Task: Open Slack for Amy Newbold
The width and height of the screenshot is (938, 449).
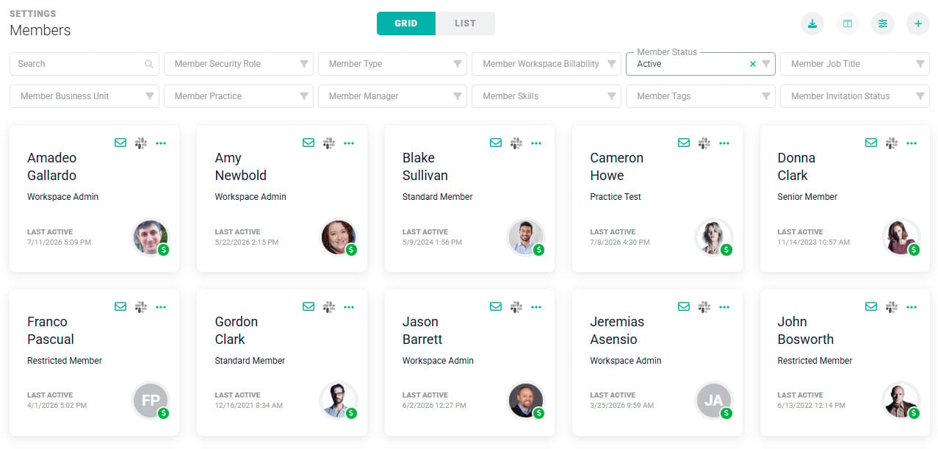Action: pyautogui.click(x=329, y=143)
